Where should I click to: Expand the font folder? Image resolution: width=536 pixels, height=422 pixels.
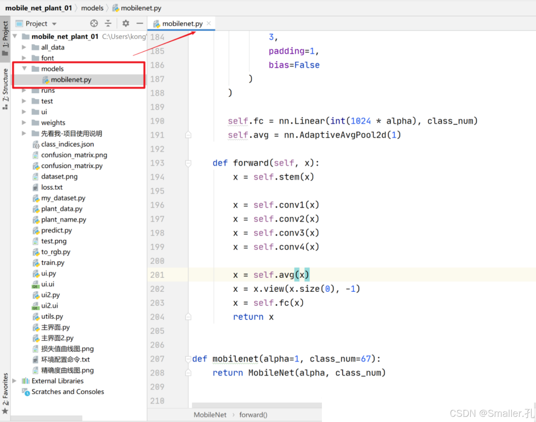pos(24,58)
